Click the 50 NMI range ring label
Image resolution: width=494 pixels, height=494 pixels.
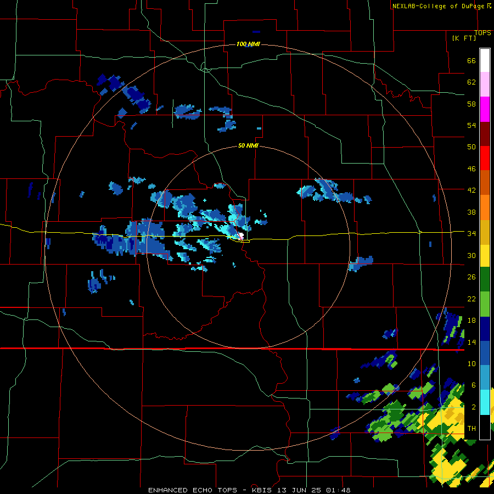coord(248,145)
